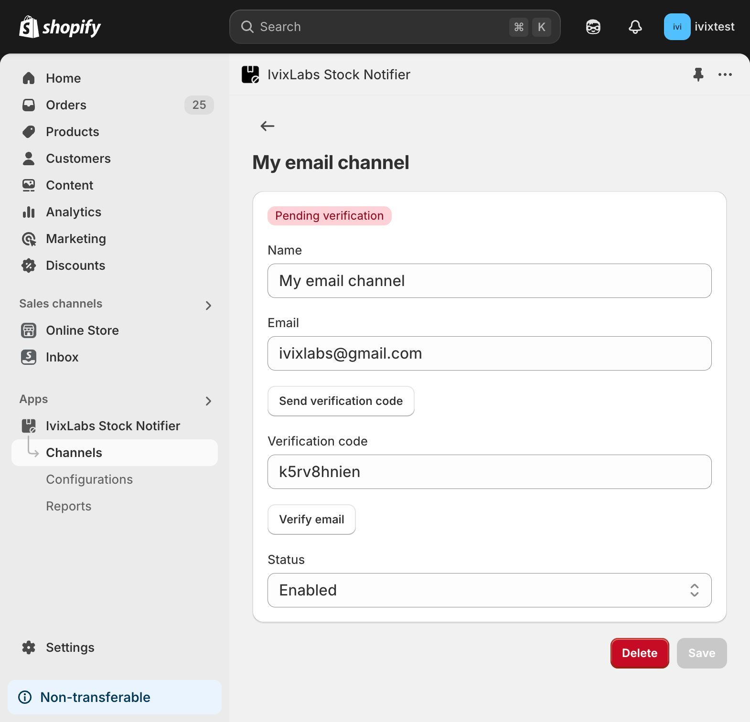This screenshot has height=722, width=750.
Task: Click the Content image icon
Action: click(x=29, y=185)
